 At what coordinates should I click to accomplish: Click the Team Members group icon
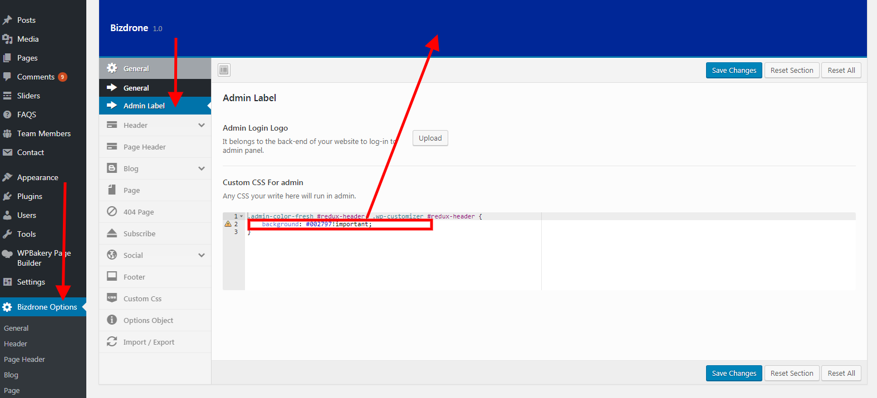tap(7, 133)
